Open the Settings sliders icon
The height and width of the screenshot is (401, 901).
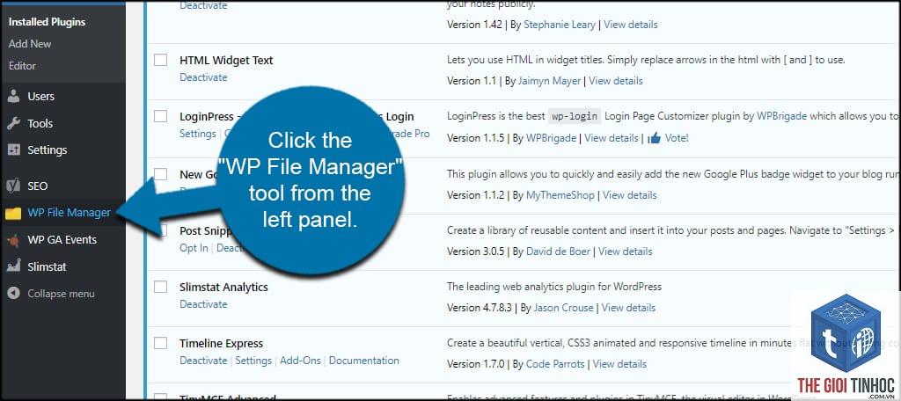coord(14,150)
